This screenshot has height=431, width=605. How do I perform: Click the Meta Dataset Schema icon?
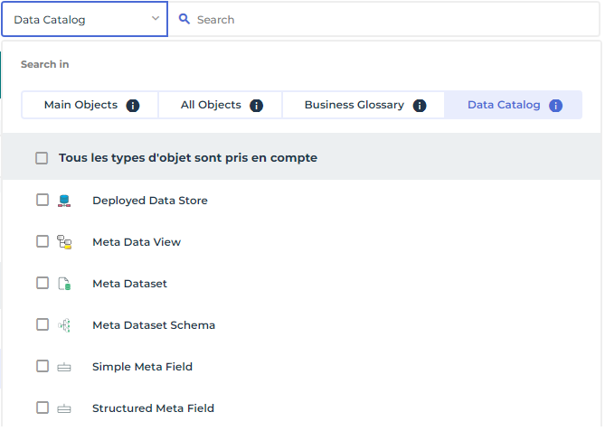click(64, 325)
